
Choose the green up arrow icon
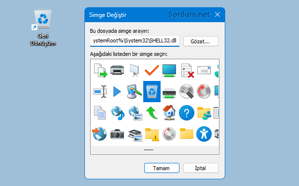pos(152,113)
